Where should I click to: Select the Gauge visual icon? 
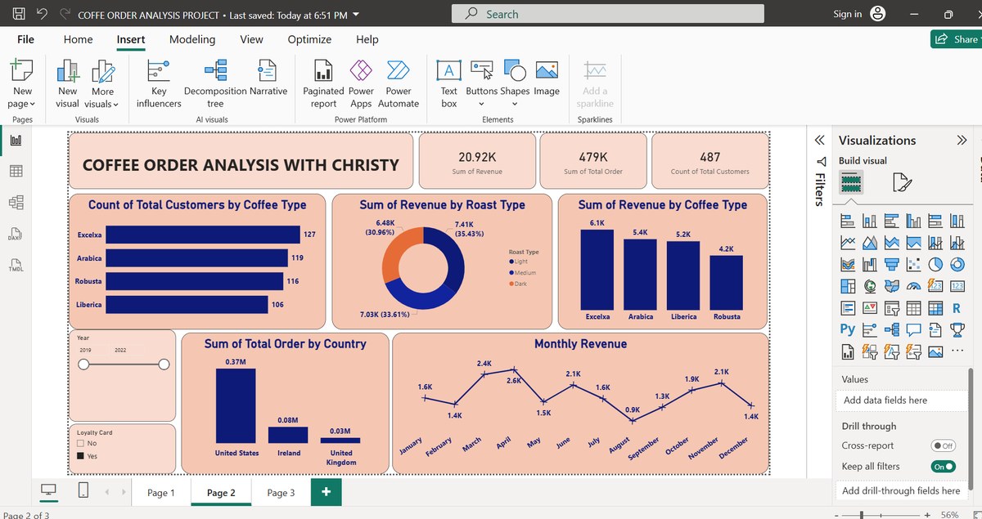pos(913,285)
